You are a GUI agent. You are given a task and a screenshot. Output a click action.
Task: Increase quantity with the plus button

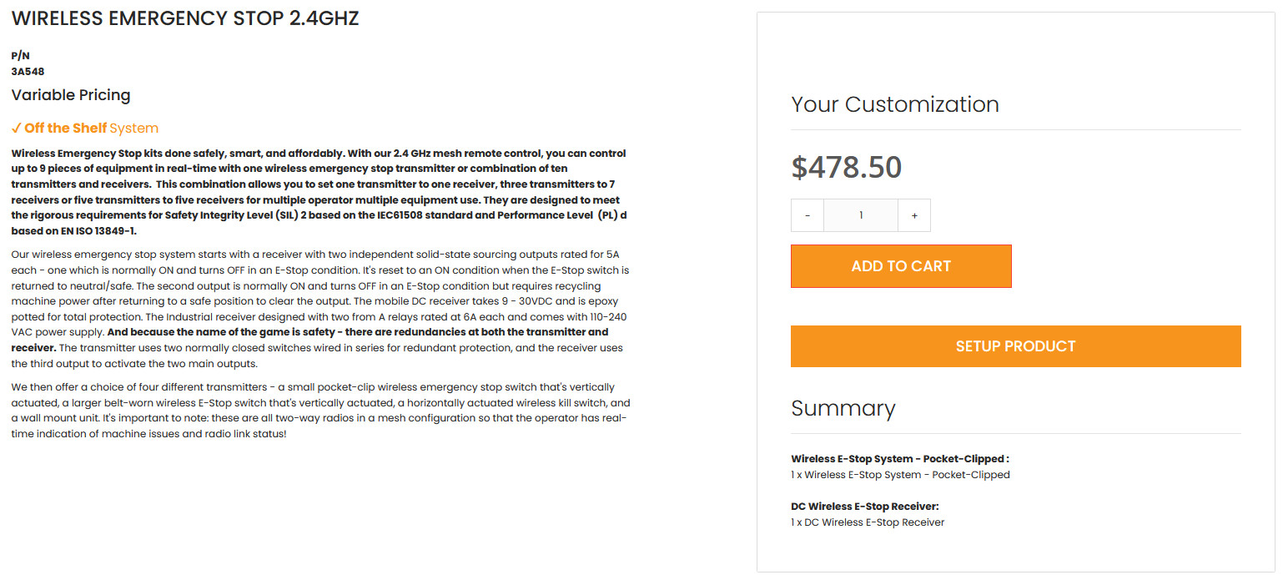tap(914, 215)
